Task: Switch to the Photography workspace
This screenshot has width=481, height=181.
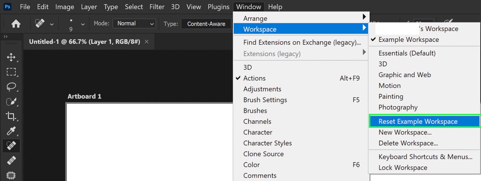Action: coord(425,107)
